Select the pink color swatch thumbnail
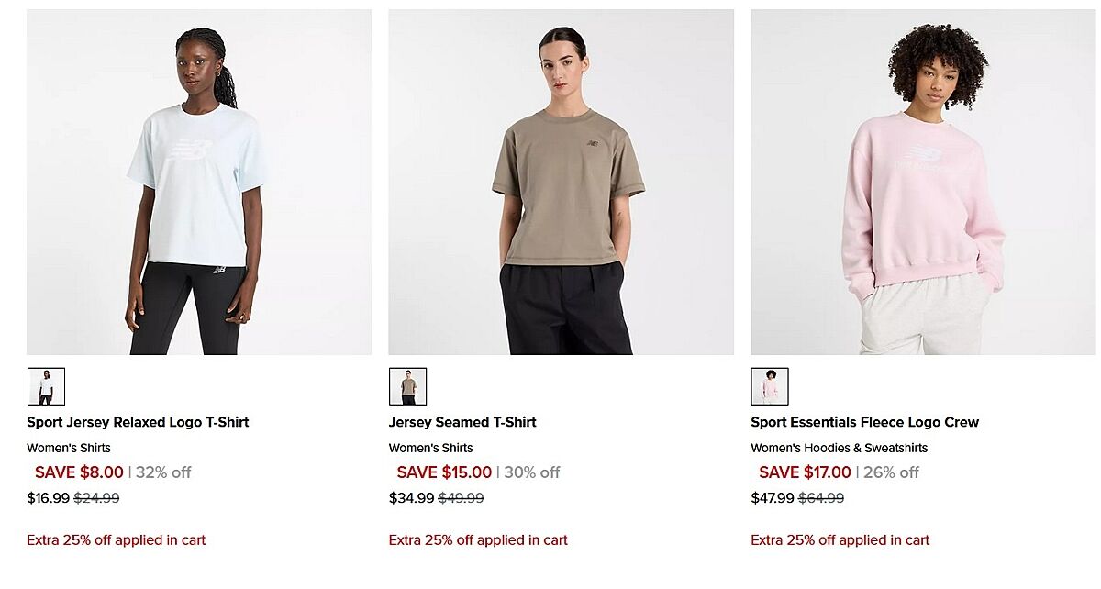The image size is (1101, 589). tap(770, 386)
